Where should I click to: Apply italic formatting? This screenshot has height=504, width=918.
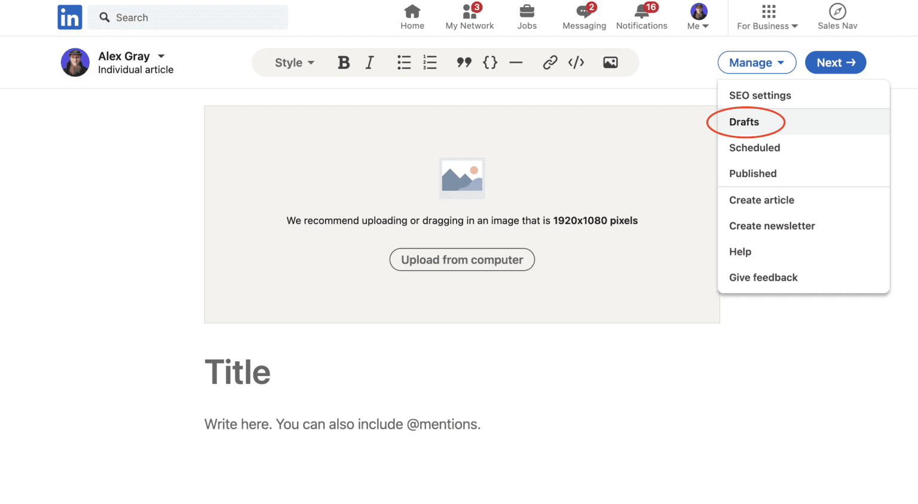(369, 62)
